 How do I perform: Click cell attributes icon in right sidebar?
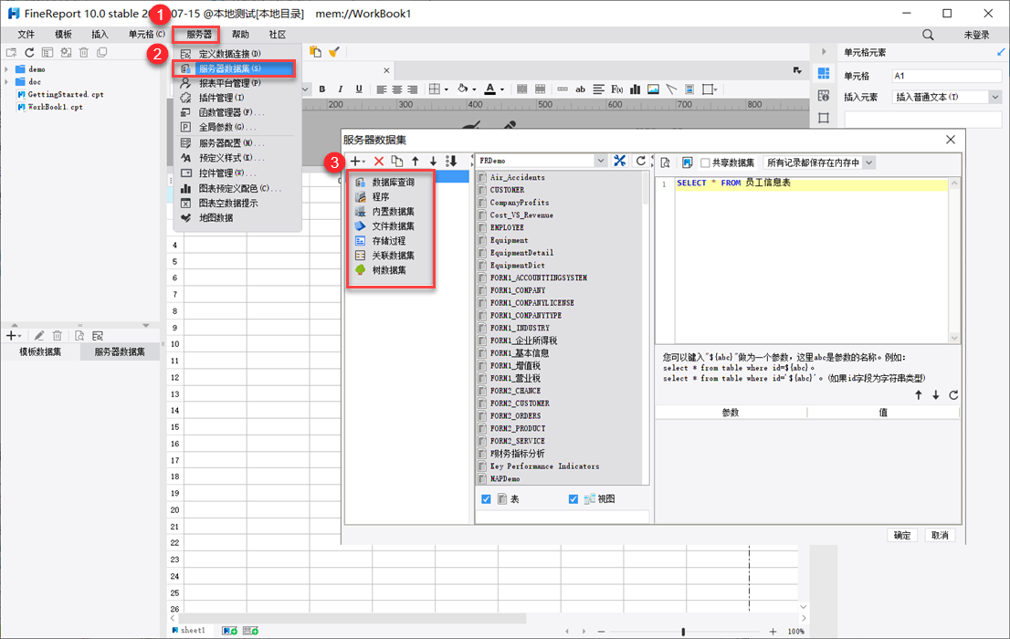tap(823, 73)
